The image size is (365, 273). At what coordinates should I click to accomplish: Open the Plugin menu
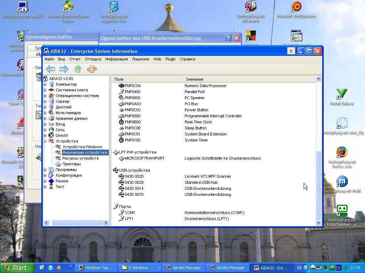point(170,59)
